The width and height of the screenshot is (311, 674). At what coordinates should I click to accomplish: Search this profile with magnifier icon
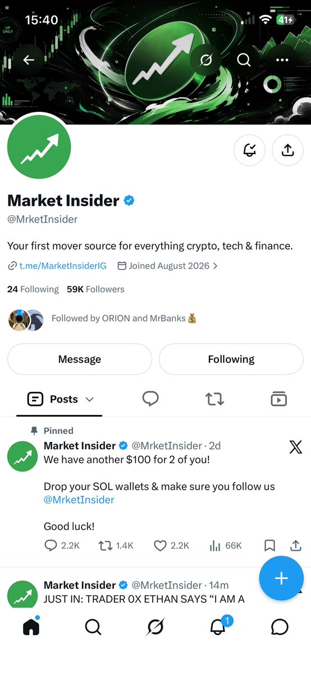pos(244,60)
